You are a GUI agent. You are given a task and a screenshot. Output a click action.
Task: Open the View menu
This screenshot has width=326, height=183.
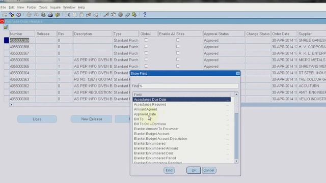(20, 8)
